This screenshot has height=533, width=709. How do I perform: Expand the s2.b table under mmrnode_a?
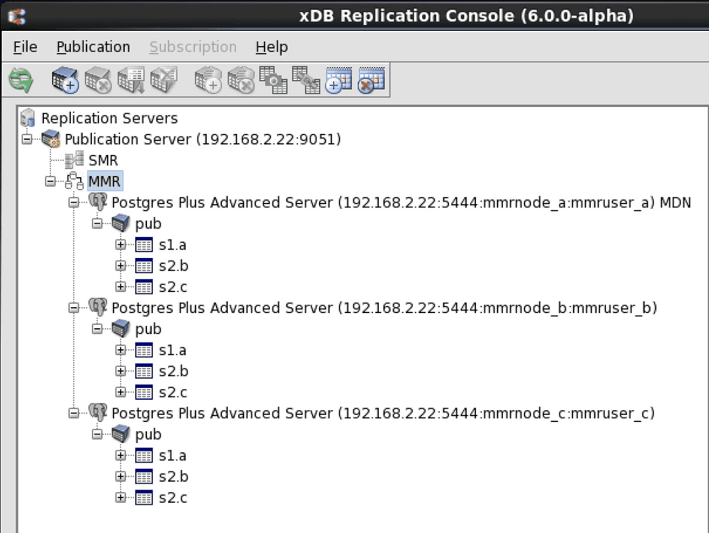[x=120, y=266]
